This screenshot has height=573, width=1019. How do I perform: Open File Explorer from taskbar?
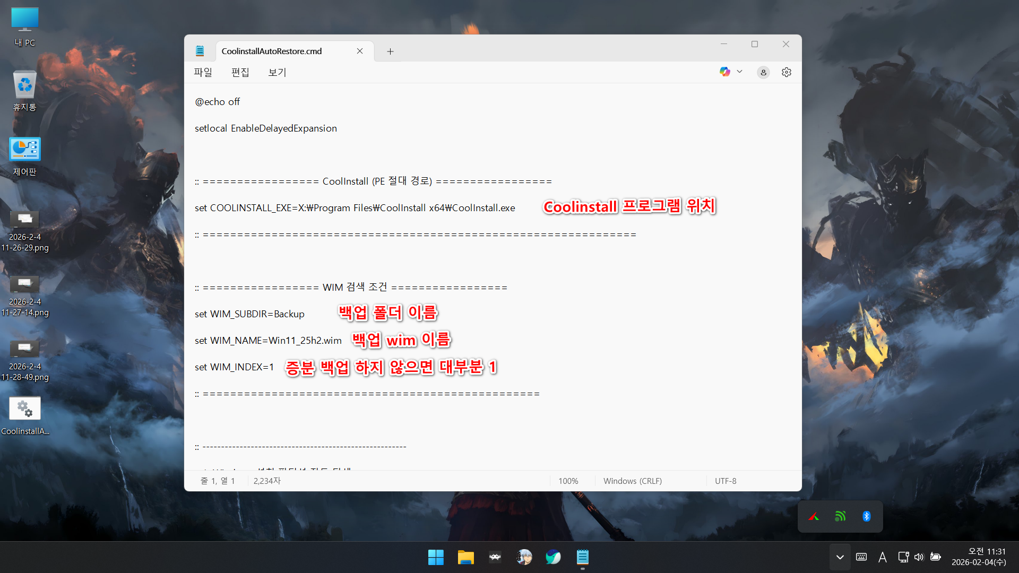click(465, 557)
